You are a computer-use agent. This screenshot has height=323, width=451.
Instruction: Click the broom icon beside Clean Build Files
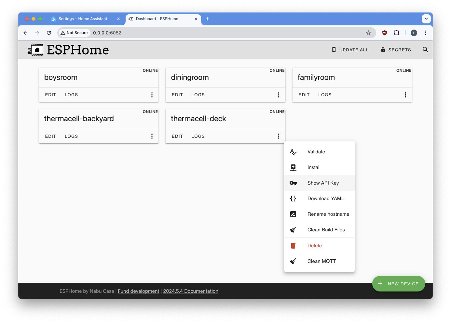point(293,230)
